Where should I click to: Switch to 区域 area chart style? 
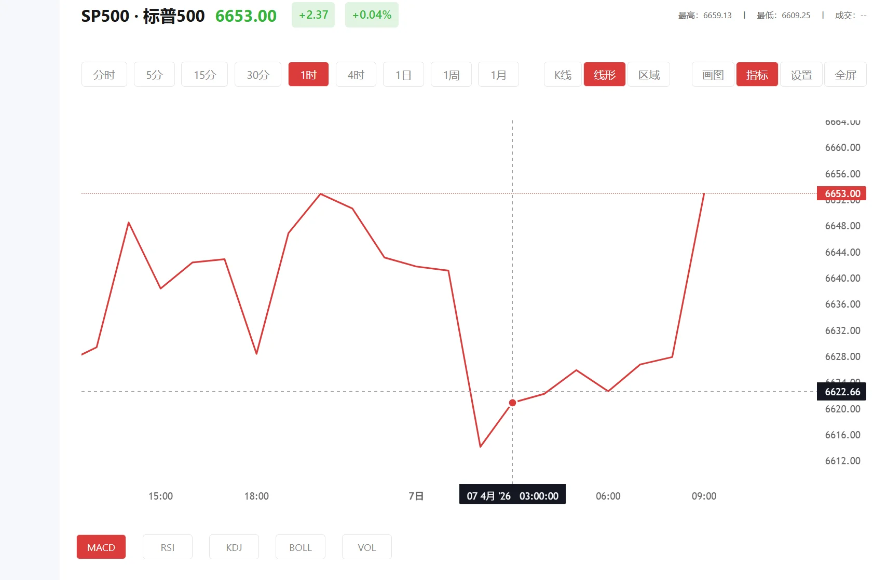648,74
